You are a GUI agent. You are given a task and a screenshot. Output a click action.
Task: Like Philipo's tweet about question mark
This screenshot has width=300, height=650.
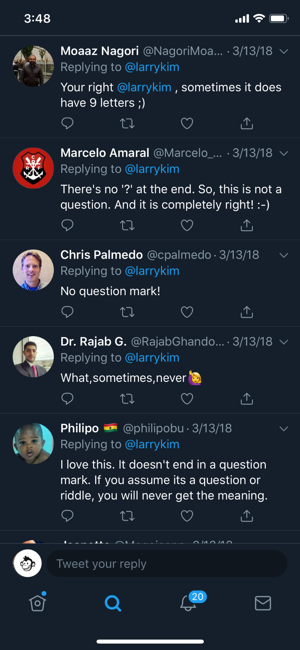pyautogui.click(x=187, y=516)
